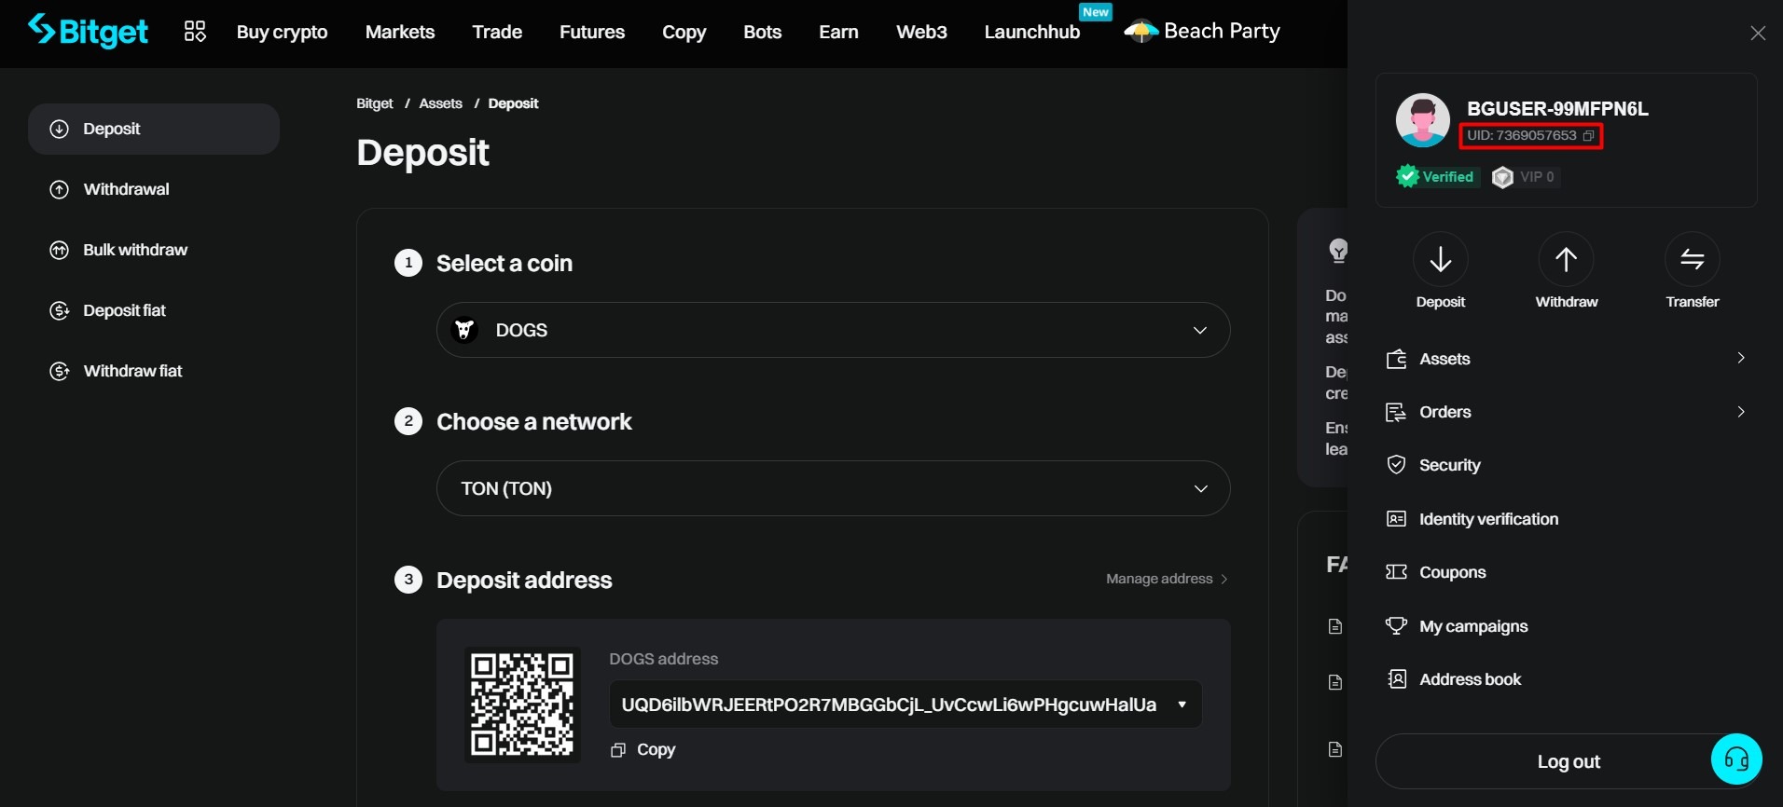Viewport: 1783px width, 807px height.
Task: Open the Markets menu
Action: pyautogui.click(x=400, y=32)
